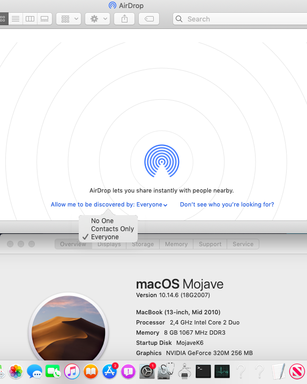
Task: Open the App Store from the Dock
Action: point(110,372)
